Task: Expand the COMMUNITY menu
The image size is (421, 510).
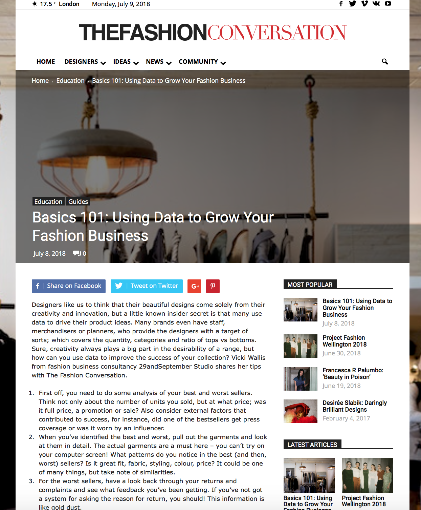Action: pos(202,61)
